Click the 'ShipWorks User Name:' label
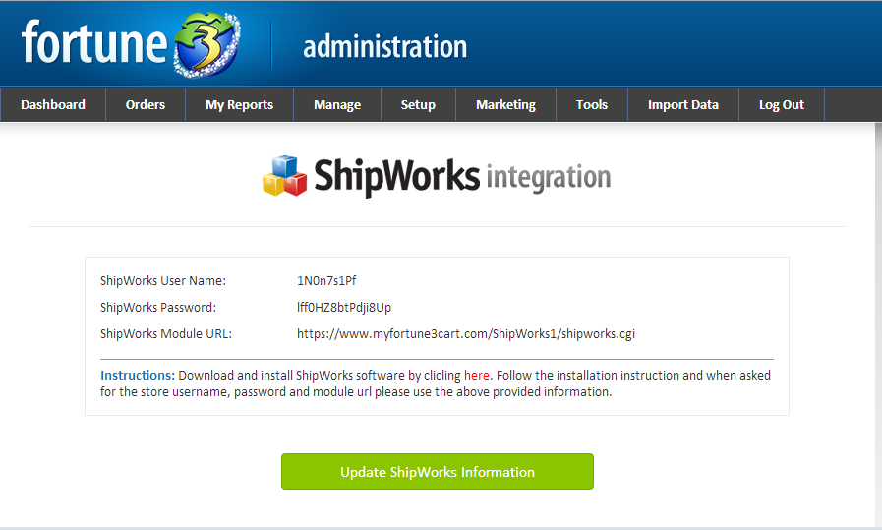The width and height of the screenshot is (882, 530). click(163, 281)
